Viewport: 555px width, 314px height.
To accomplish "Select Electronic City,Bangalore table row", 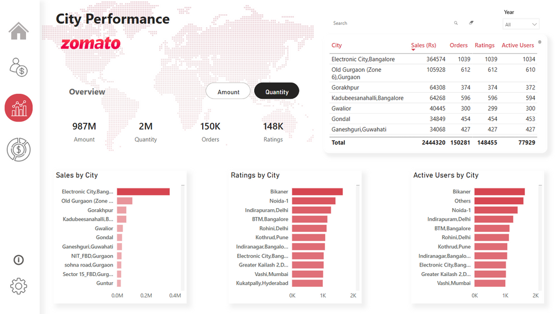I will pos(433,59).
